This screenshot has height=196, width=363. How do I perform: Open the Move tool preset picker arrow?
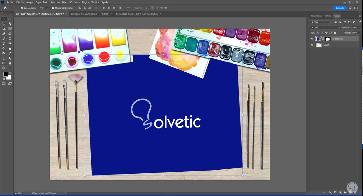[x=17, y=8]
